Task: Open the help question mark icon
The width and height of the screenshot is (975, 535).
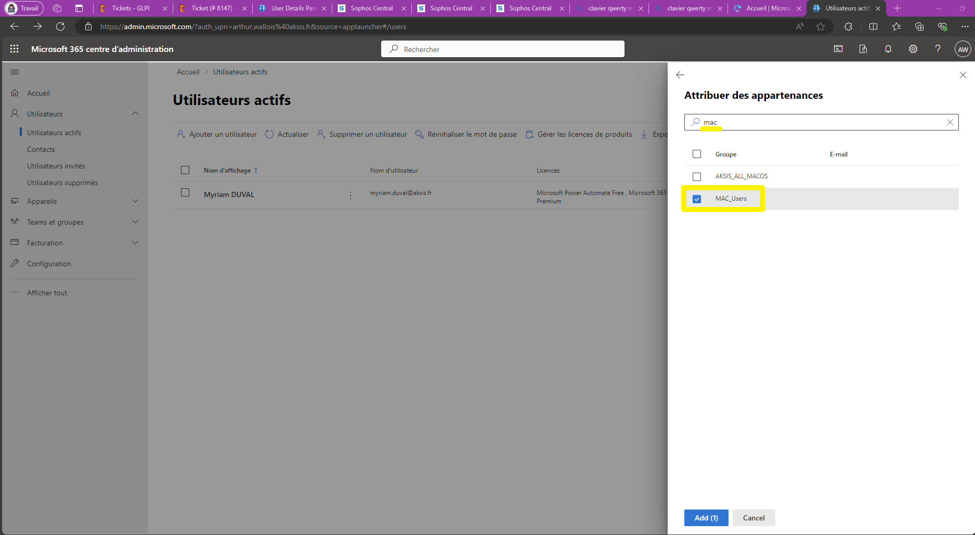Action: tap(938, 49)
